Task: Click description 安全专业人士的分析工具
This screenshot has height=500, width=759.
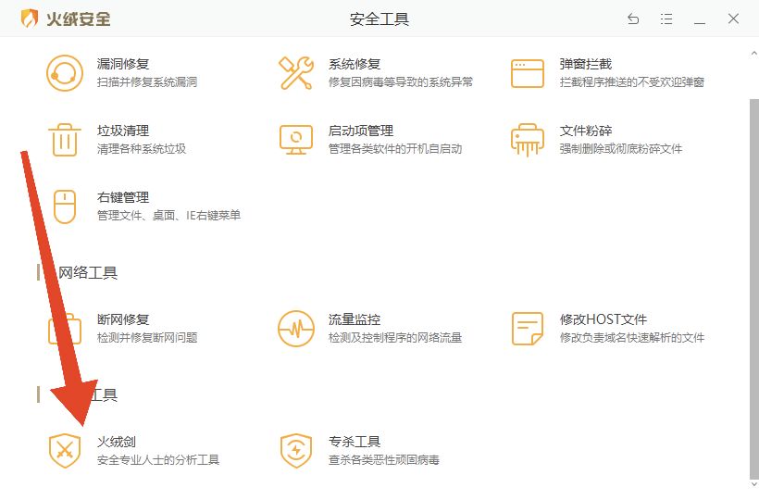Action: pos(158,459)
